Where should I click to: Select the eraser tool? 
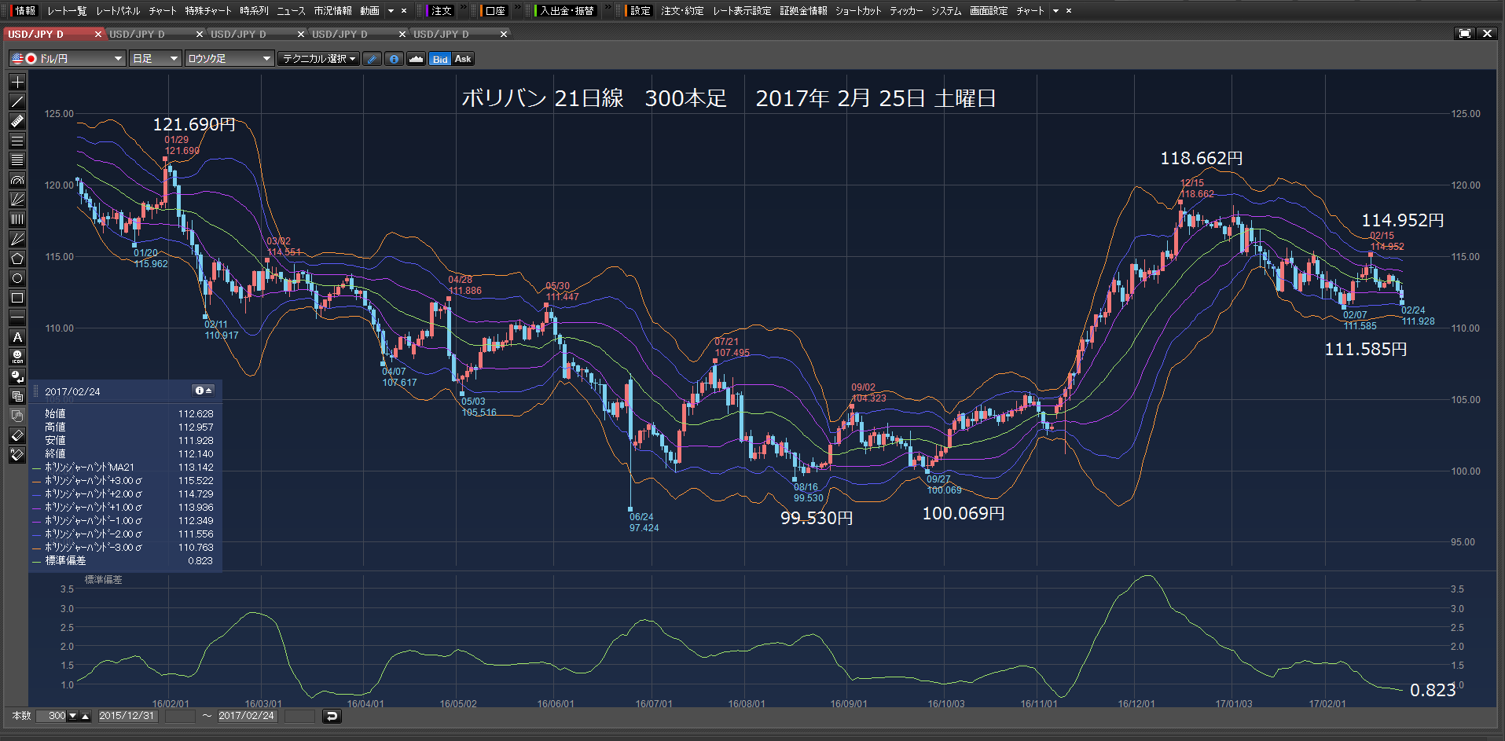(17, 435)
